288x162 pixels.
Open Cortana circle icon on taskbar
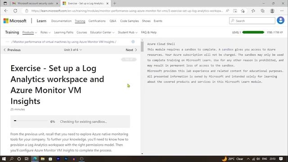(19, 159)
